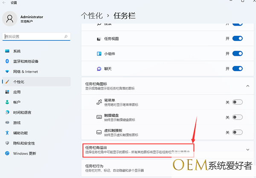Enable the 笔菜单 toggle
The width and height of the screenshot is (256, 178).
tap(238, 102)
